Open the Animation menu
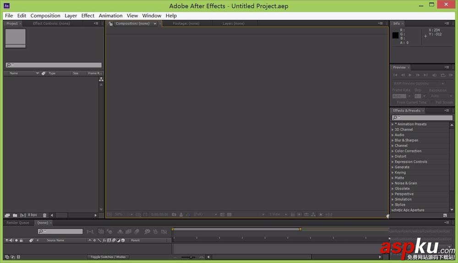Viewport: 458px width, 263px height. pyautogui.click(x=110, y=16)
